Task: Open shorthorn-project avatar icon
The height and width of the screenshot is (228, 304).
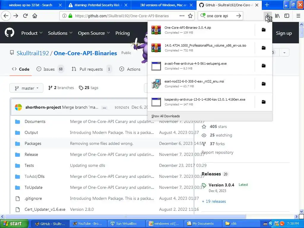Action: [18, 107]
